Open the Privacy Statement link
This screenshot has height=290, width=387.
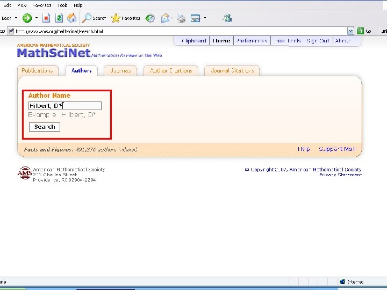(x=340, y=175)
